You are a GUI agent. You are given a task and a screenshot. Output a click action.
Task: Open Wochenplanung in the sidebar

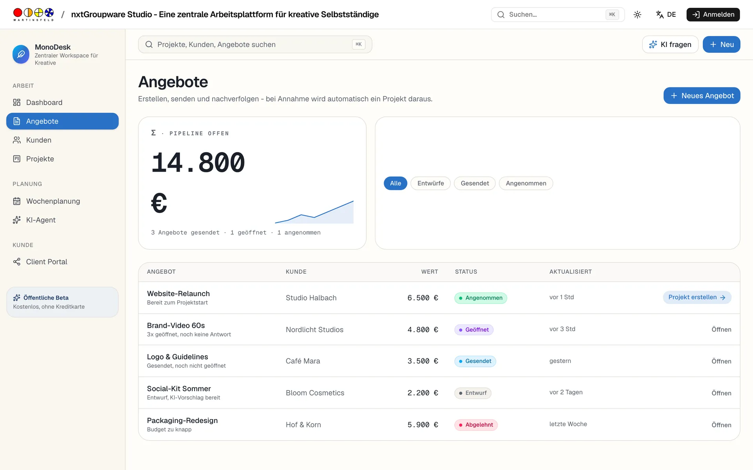(62, 201)
